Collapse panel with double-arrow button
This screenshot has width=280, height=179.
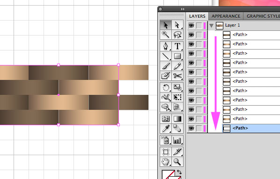tap(183, 9)
